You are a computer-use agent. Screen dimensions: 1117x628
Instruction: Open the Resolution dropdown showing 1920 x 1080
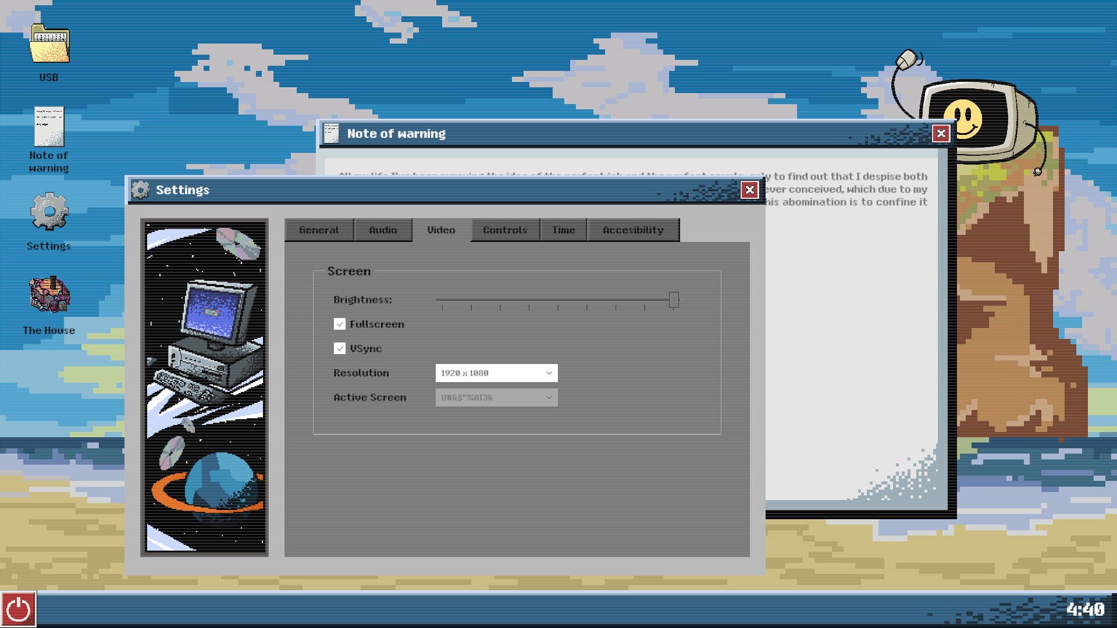pos(496,373)
